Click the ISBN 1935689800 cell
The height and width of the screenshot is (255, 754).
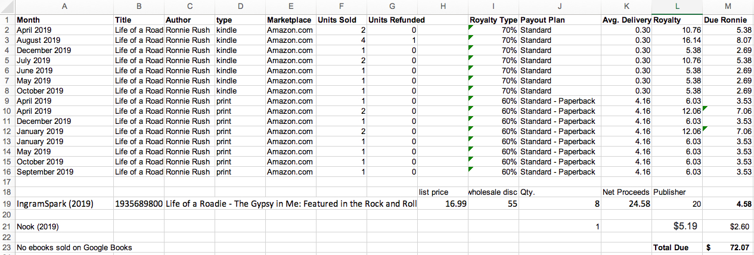139,204
